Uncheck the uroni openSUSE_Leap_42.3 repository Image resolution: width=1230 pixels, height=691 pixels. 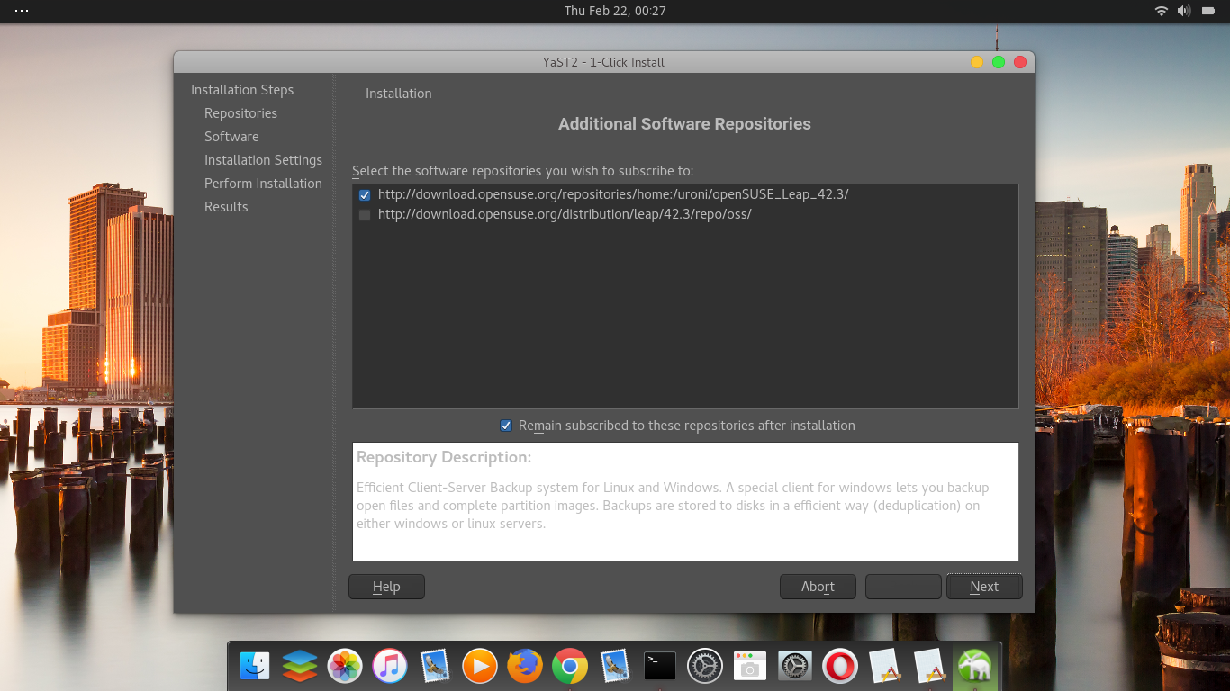point(365,194)
